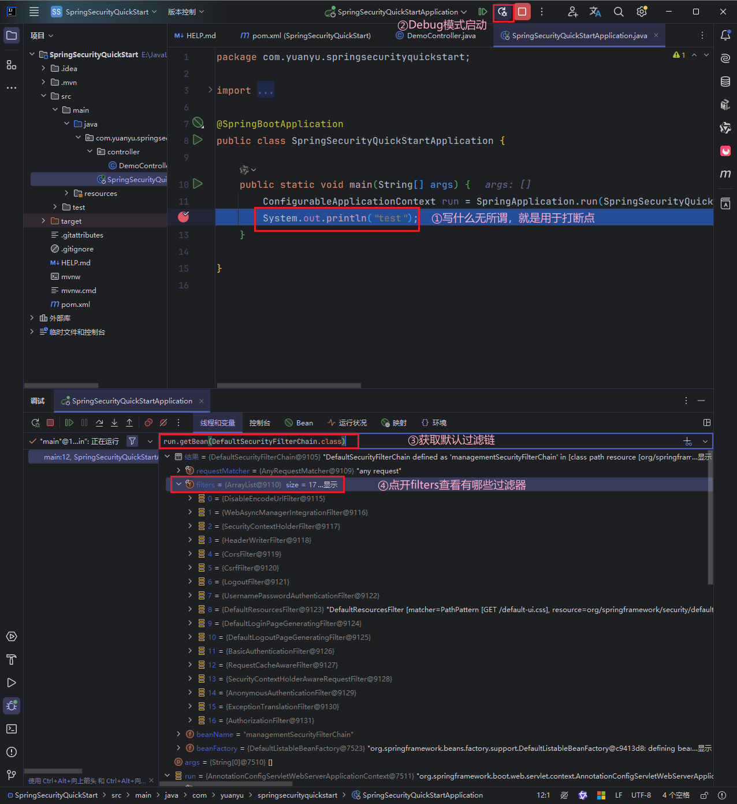Open the Git tool window in the left sidebar
This screenshot has height=804, width=737.
click(12, 775)
